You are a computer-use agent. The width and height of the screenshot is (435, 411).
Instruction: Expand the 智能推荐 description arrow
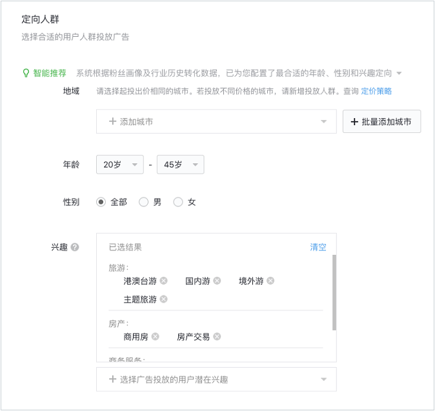(x=400, y=74)
